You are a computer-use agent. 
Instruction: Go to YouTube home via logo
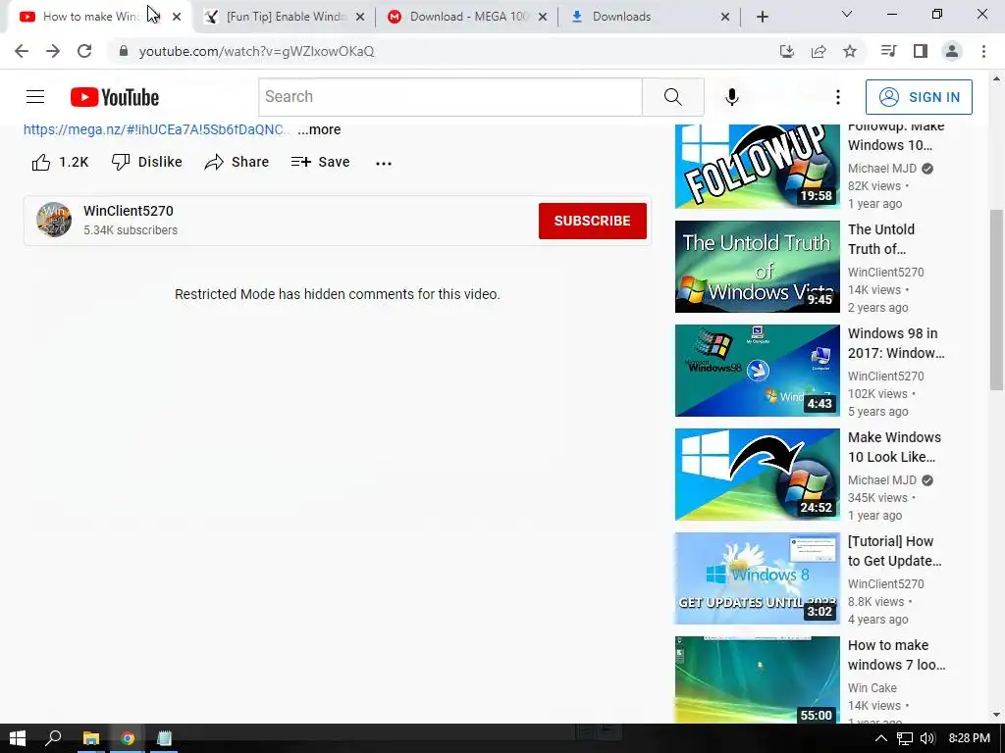tap(115, 97)
